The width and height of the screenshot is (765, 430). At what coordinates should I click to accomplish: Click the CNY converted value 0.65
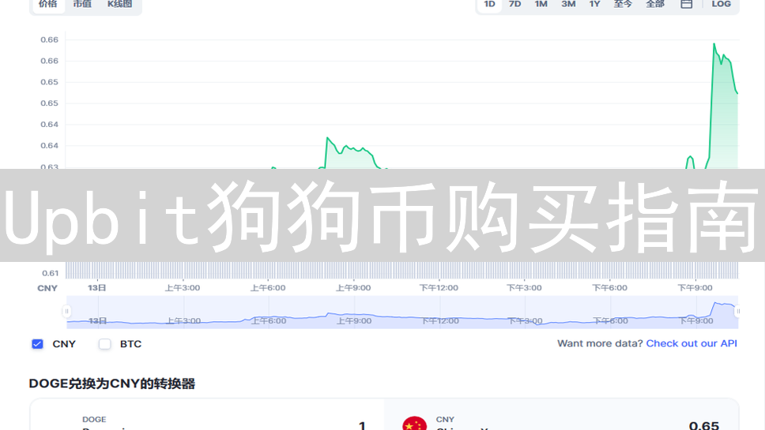(x=704, y=425)
